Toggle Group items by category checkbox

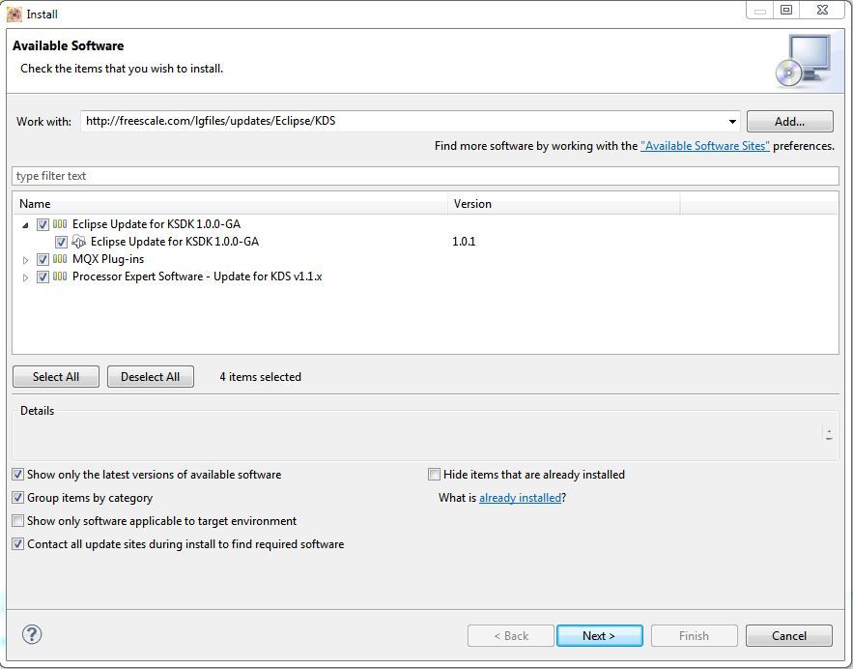tap(18, 498)
